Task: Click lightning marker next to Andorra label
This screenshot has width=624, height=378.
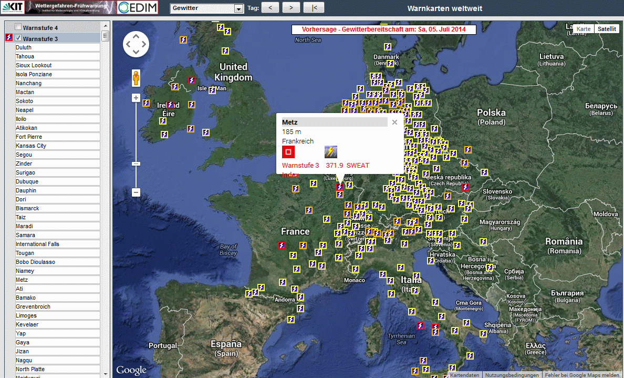Action: [300, 297]
